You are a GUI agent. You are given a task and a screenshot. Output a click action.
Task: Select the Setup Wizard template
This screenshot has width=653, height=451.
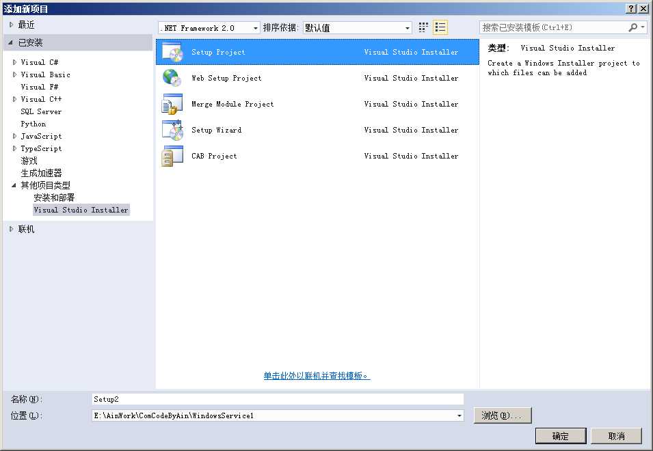tap(317, 130)
